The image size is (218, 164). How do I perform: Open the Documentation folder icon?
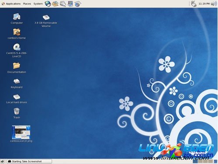point(17,66)
